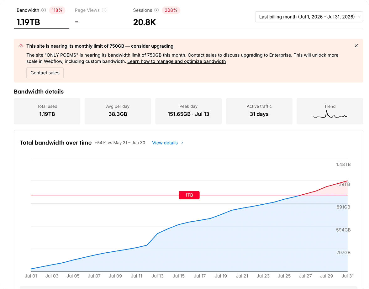Screen dimensions: 369x289
Task: Dismiss the bandwidth limit warning banner
Action: pyautogui.click(x=356, y=46)
